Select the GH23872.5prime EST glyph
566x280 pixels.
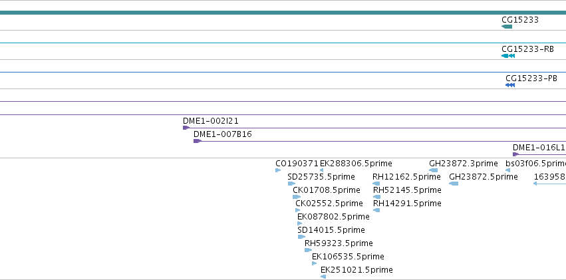454,184
